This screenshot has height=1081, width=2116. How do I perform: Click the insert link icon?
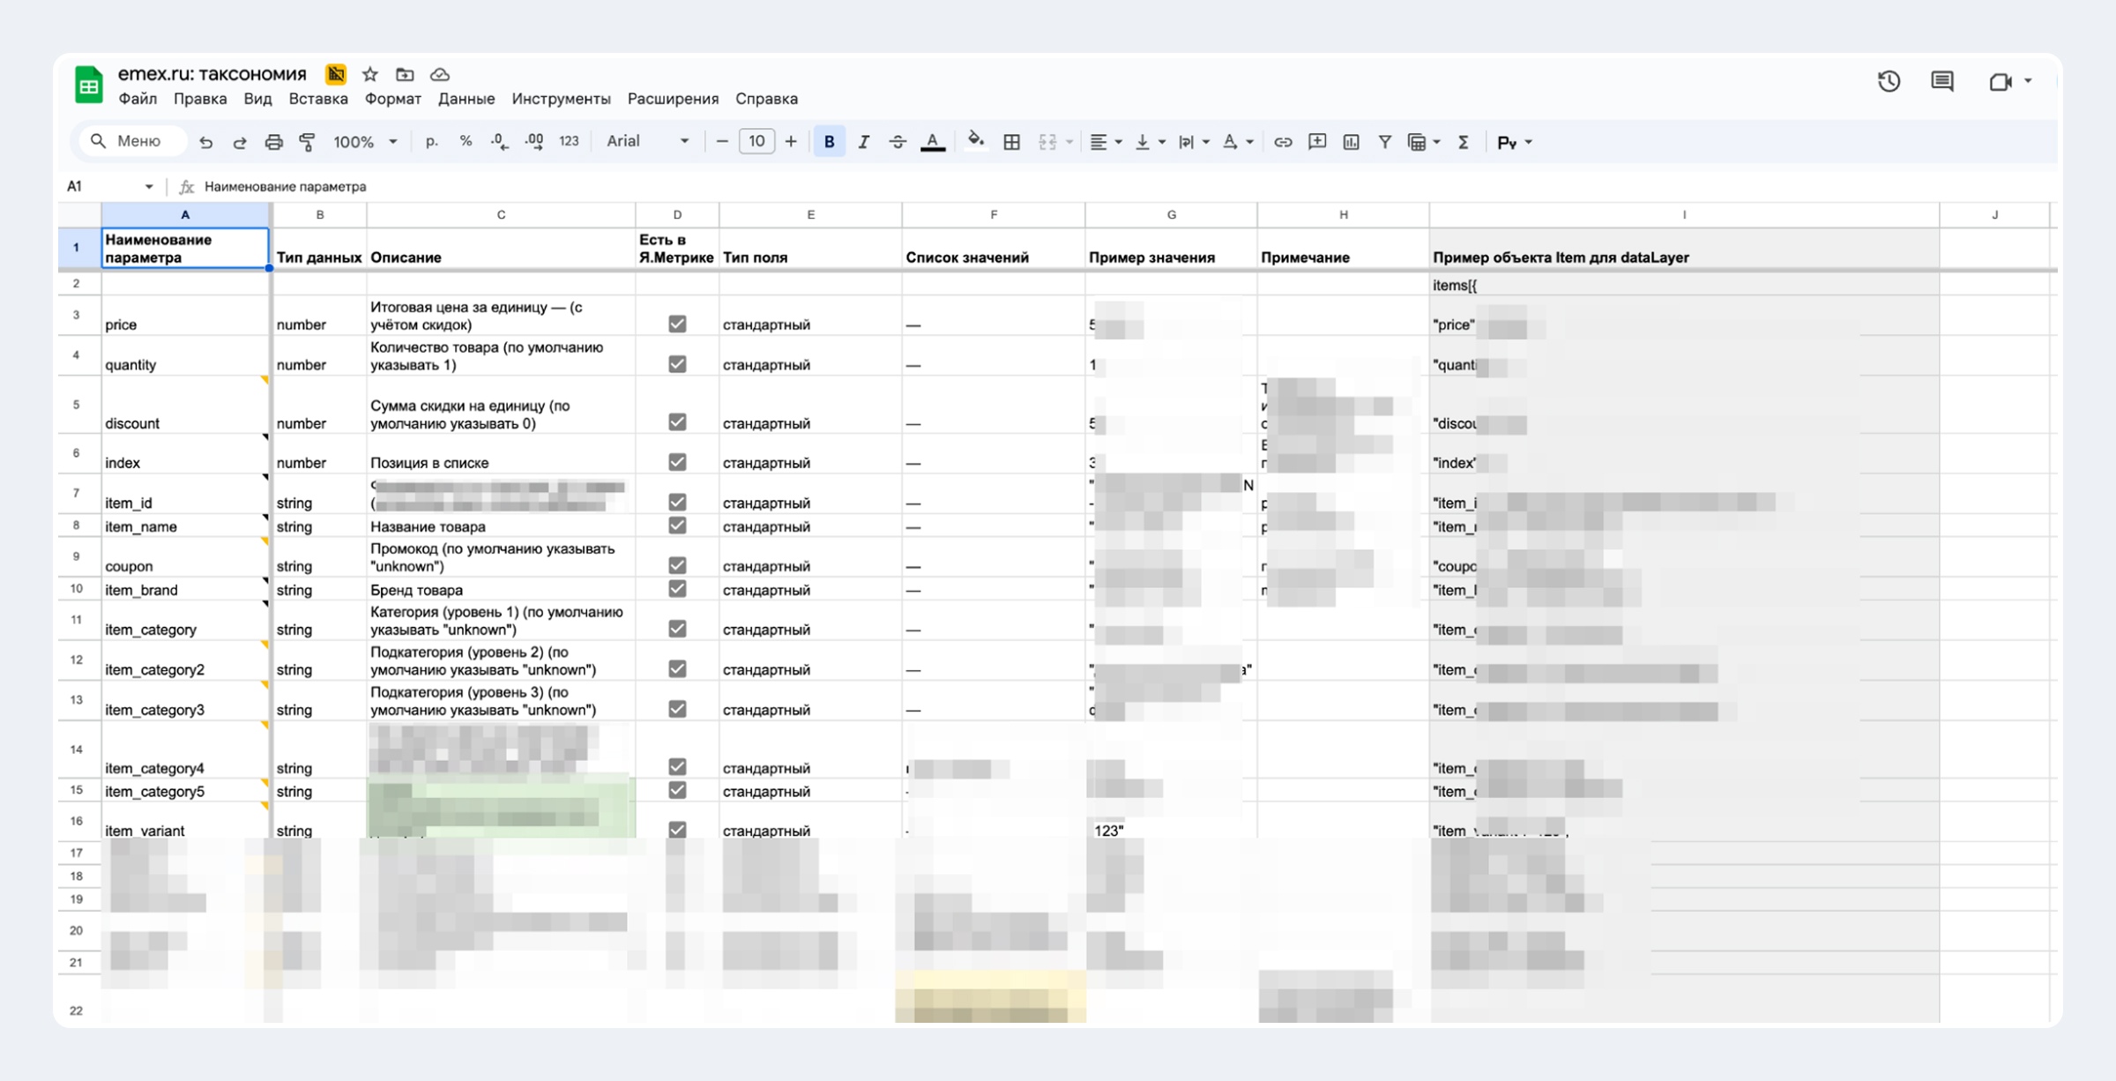pyautogui.click(x=1282, y=142)
